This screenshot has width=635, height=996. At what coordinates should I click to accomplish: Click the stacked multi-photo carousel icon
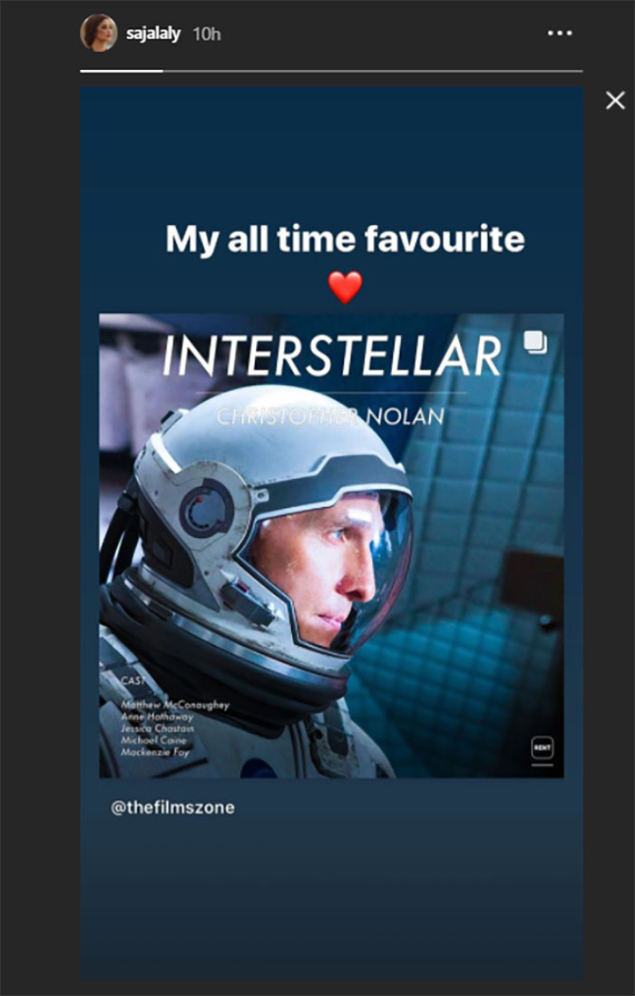535,342
